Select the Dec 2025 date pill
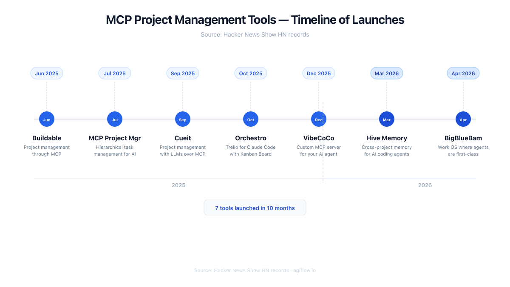 pos(319,74)
